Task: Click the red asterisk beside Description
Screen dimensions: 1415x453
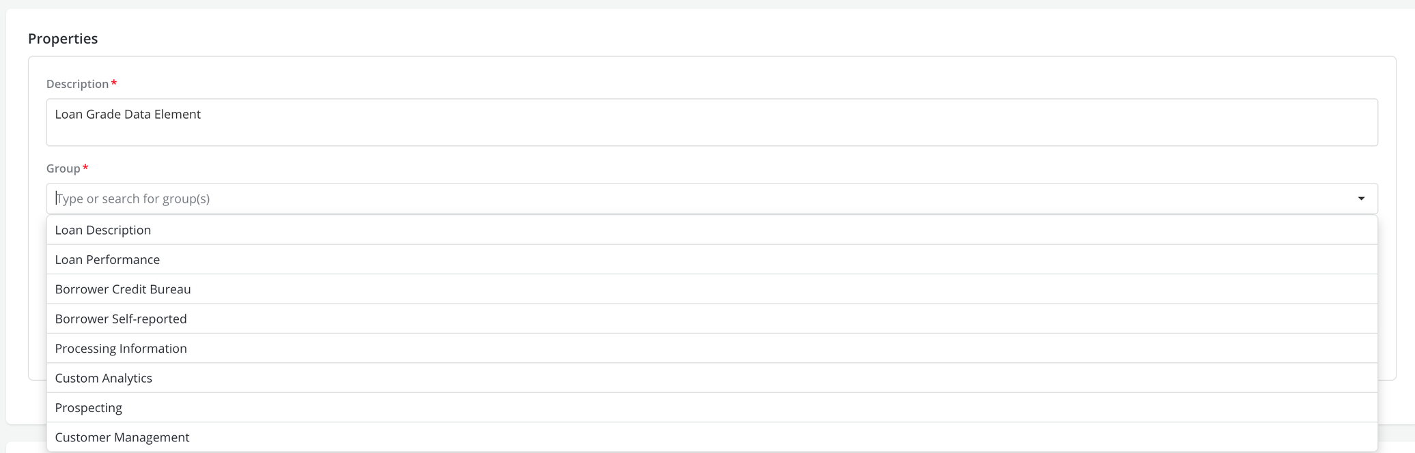Action: (x=114, y=83)
